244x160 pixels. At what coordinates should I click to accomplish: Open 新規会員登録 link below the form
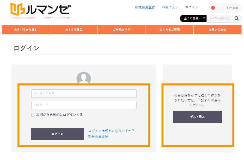coord(98,137)
